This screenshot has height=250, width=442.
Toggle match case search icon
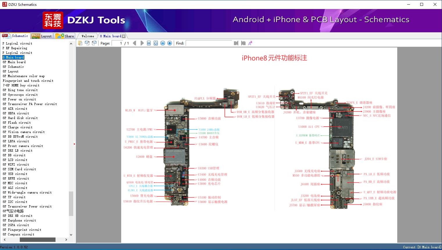250,43
